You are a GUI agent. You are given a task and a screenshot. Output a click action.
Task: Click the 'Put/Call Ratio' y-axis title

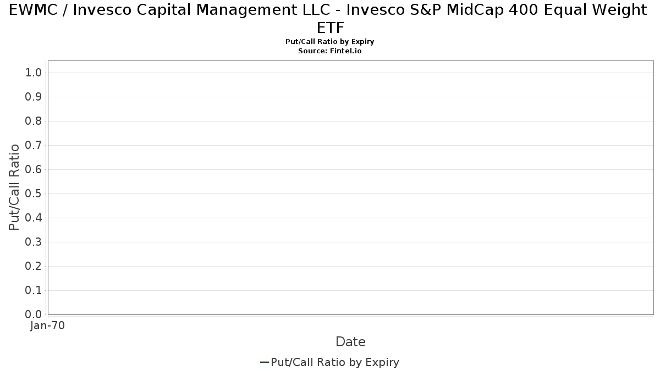pos(14,187)
